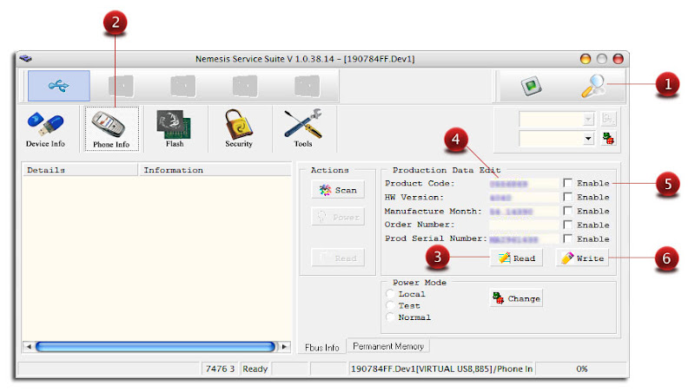Click the app icon in title bar
This screenshot has width=695, height=392.
click(26, 58)
